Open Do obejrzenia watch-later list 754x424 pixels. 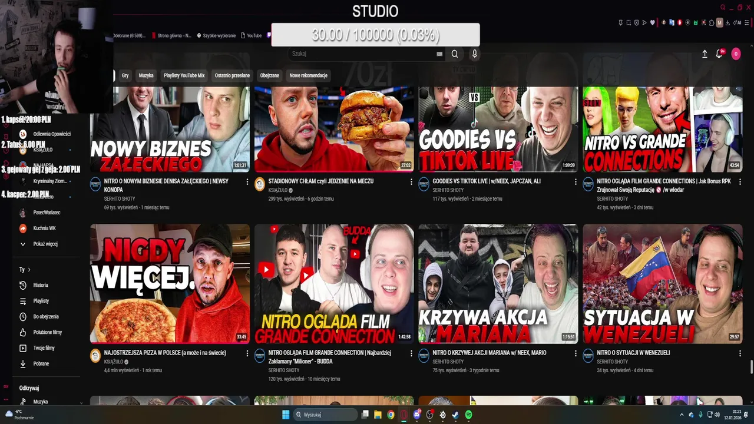click(46, 316)
